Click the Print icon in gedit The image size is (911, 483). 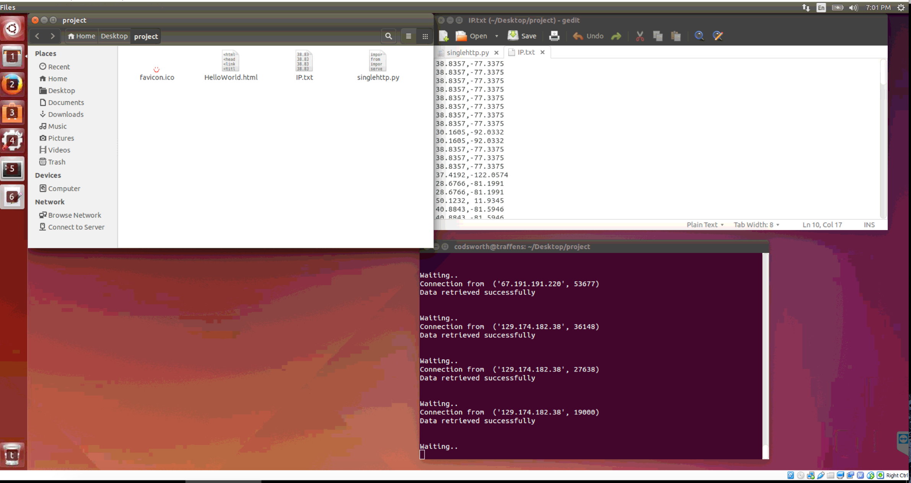point(554,36)
